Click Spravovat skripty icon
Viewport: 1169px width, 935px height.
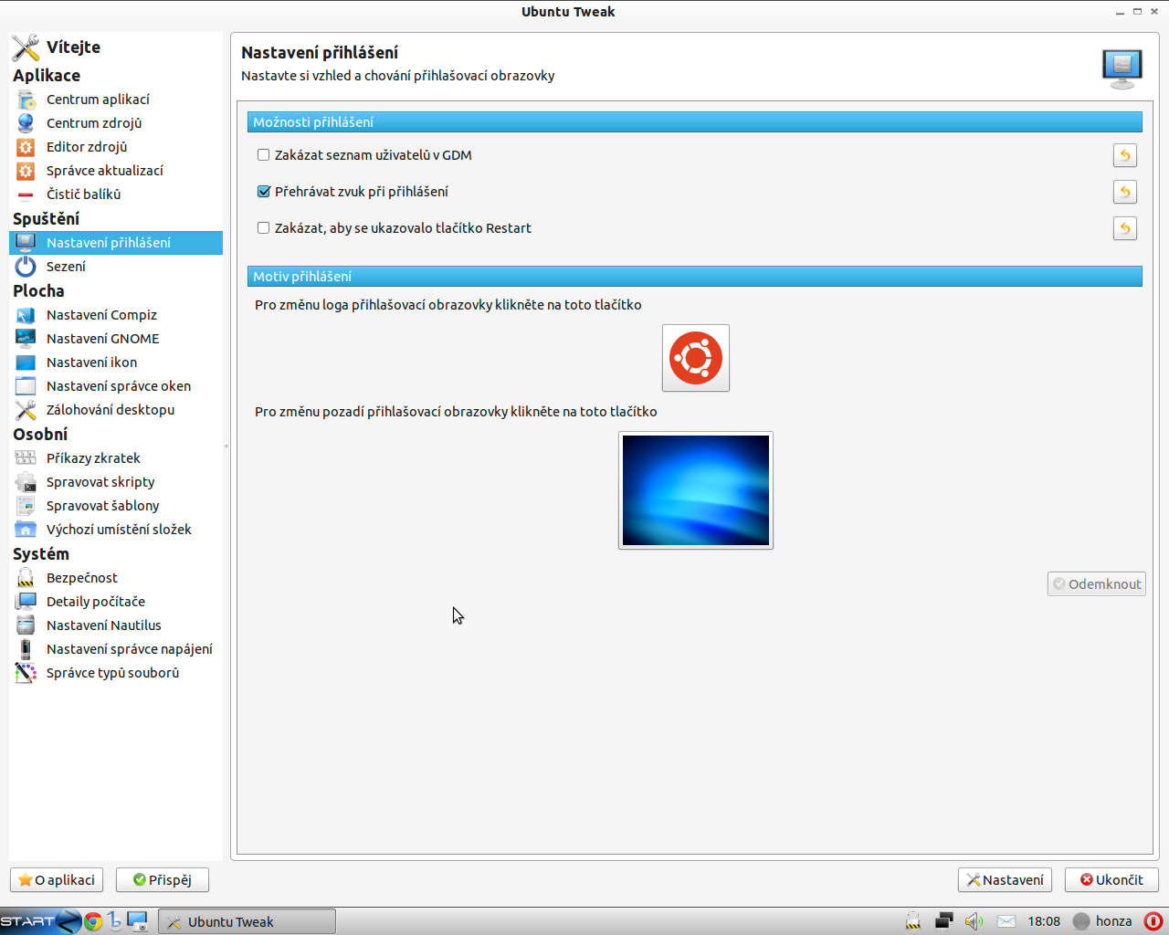[26, 482]
